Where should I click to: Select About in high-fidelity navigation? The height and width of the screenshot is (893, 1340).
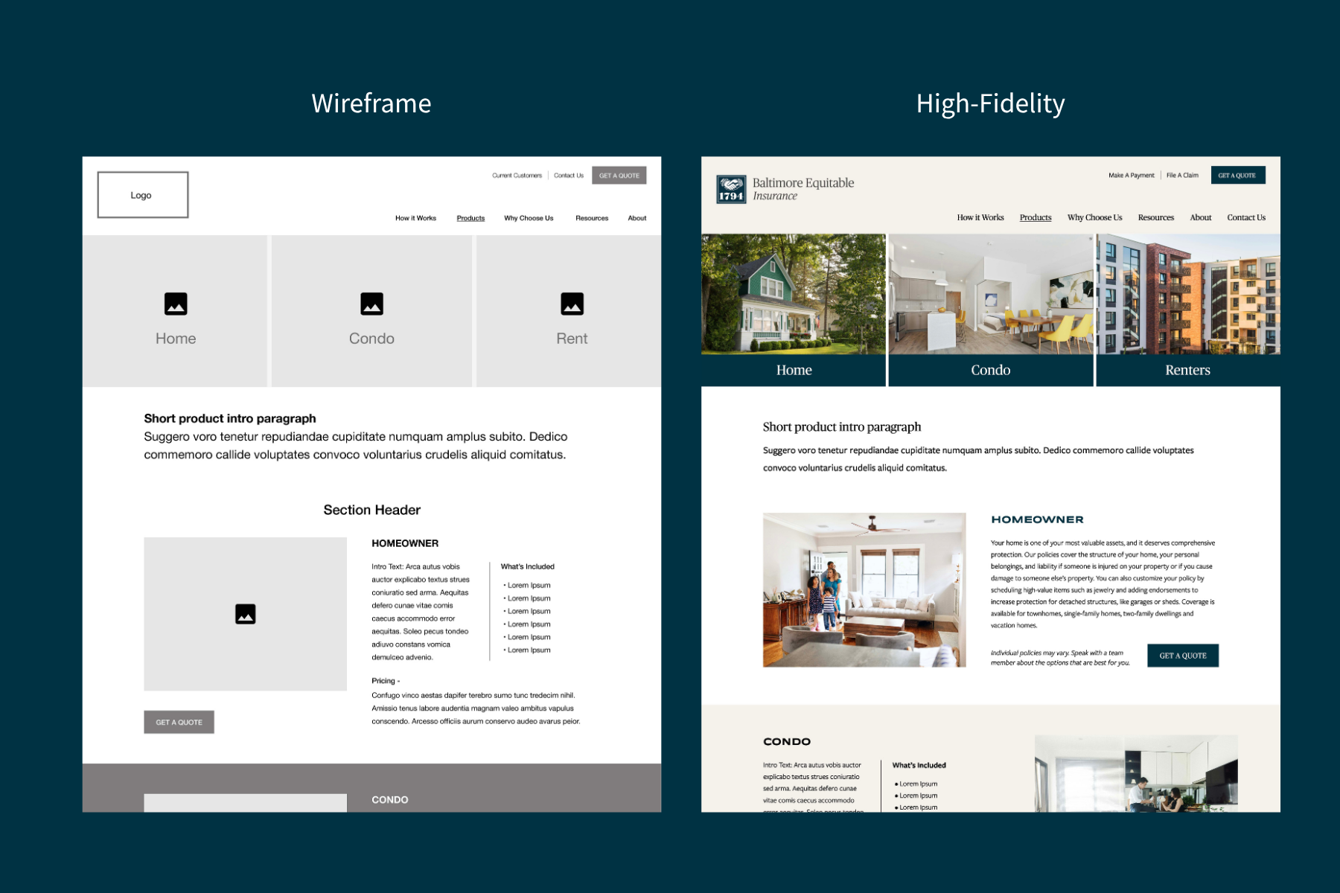click(1201, 217)
